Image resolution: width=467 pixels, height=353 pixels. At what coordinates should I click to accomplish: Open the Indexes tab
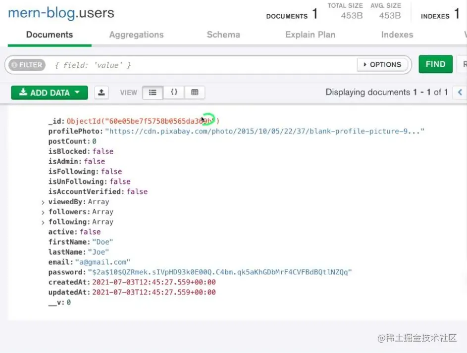click(x=397, y=35)
